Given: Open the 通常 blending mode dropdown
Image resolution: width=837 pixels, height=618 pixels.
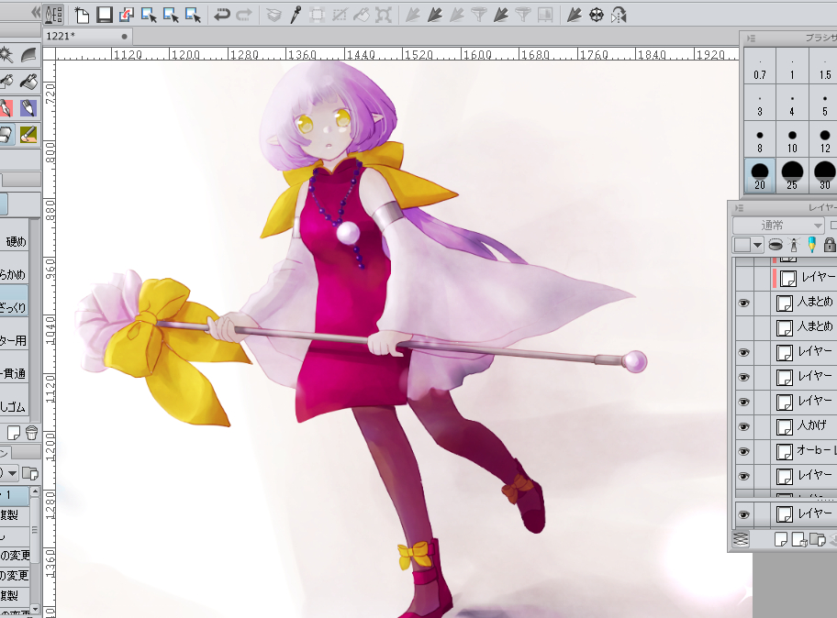Looking at the screenshot, I should 778,225.
